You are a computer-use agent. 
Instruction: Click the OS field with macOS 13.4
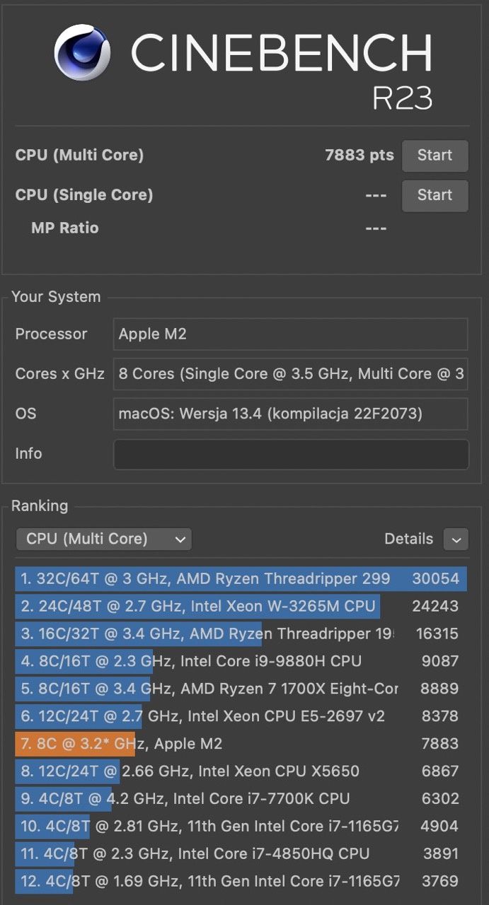click(290, 414)
